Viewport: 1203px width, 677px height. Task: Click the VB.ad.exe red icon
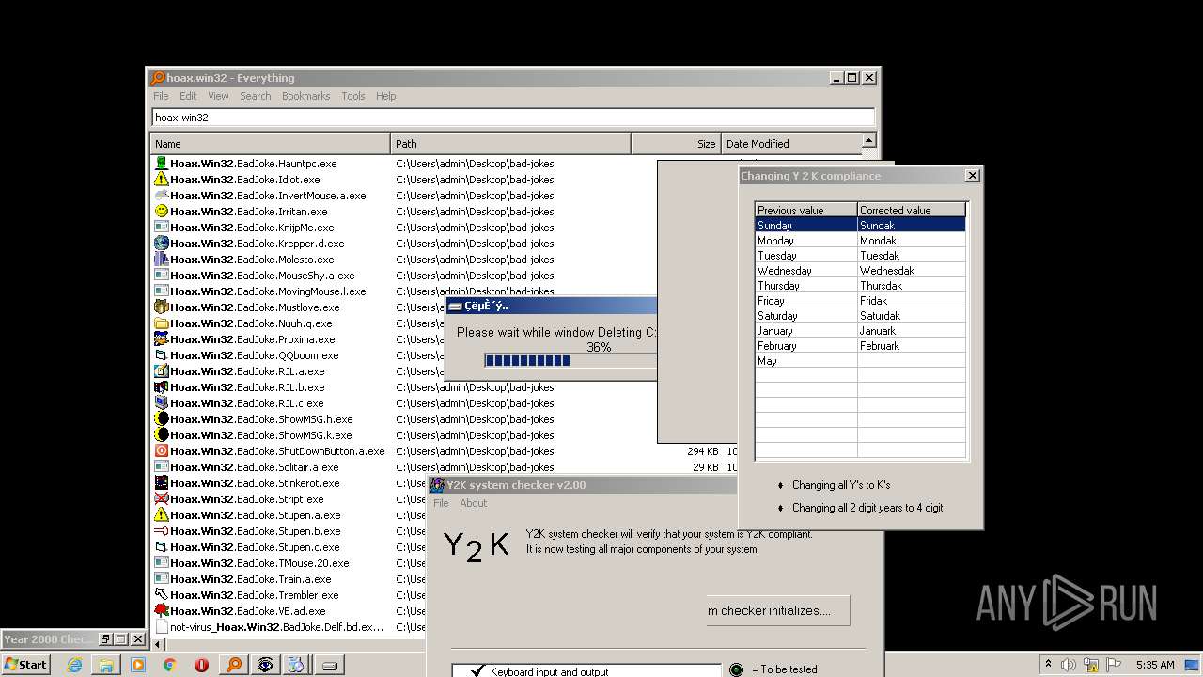(162, 611)
